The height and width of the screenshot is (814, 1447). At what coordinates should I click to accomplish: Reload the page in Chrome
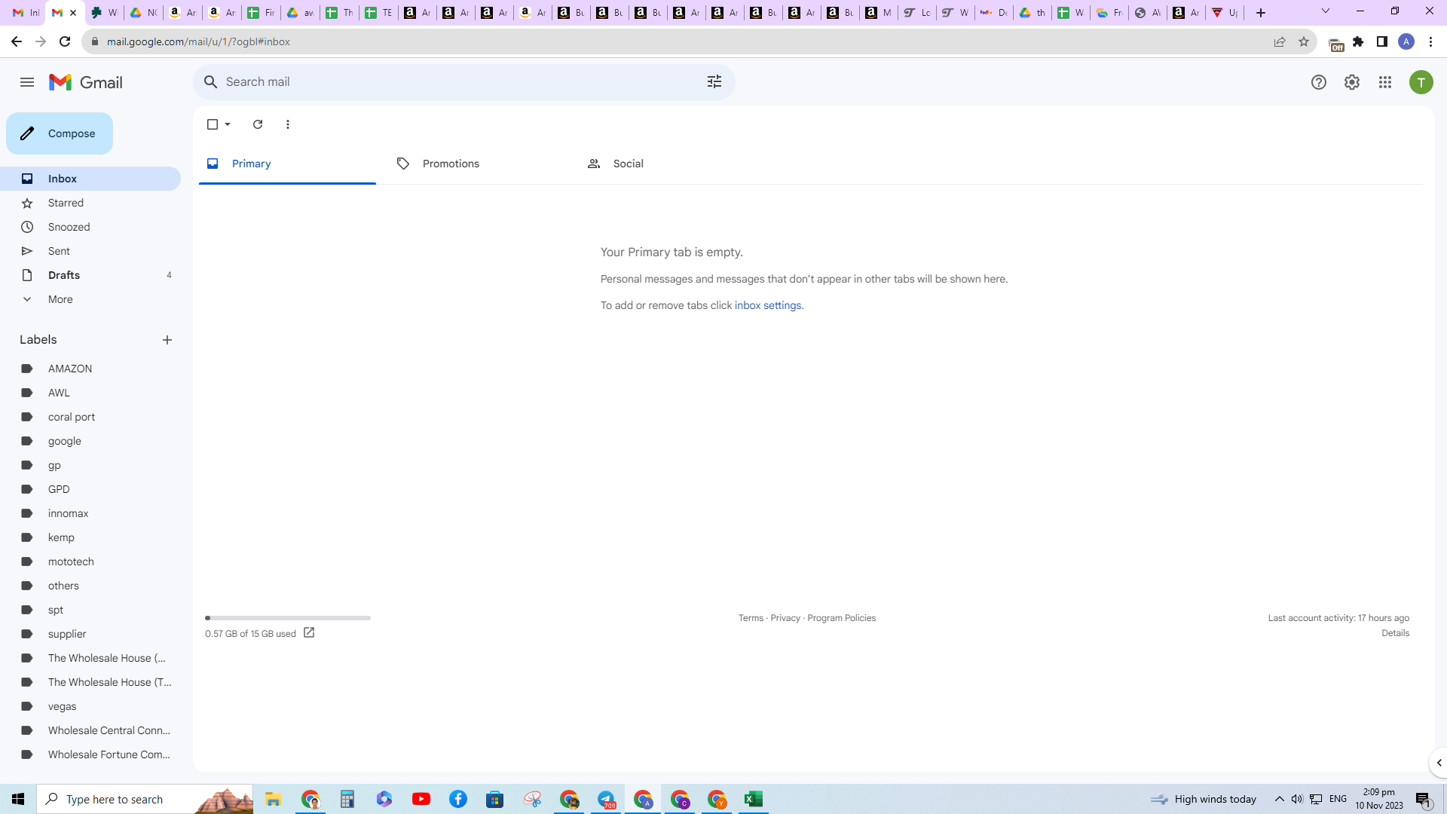click(65, 41)
